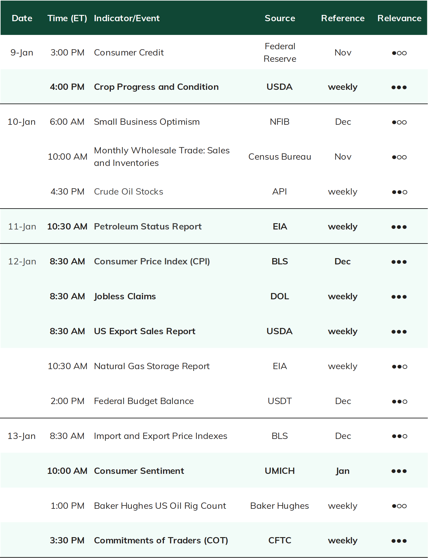The width and height of the screenshot is (428, 558).
Task: Click Petroleum Status Report relevance dots
Action: 399,227
